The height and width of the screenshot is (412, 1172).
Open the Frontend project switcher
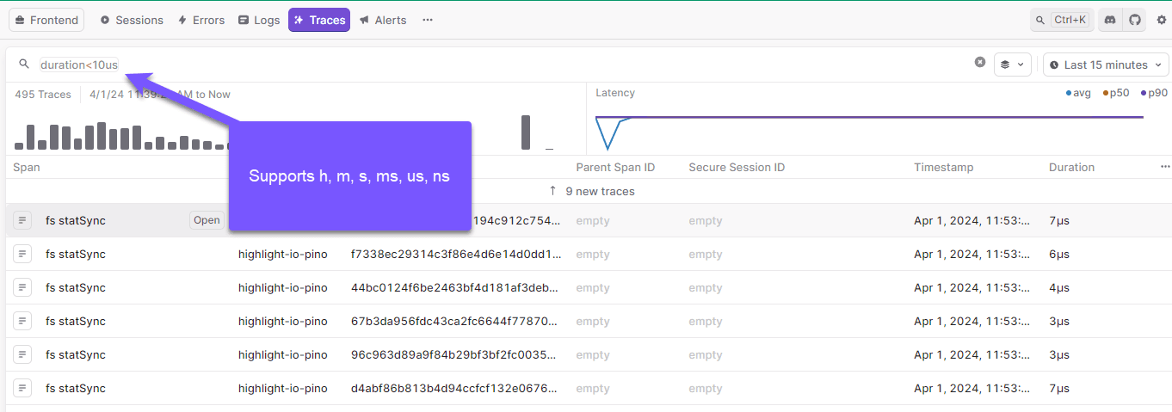point(46,20)
